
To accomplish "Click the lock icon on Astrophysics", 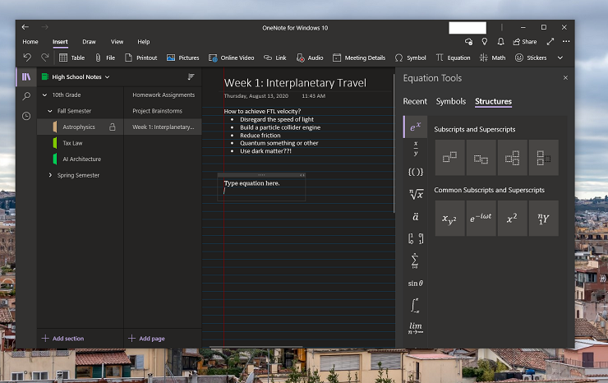I will [113, 127].
